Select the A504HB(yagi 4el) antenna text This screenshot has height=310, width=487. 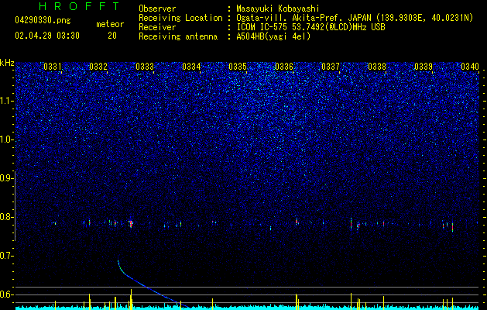click(273, 36)
